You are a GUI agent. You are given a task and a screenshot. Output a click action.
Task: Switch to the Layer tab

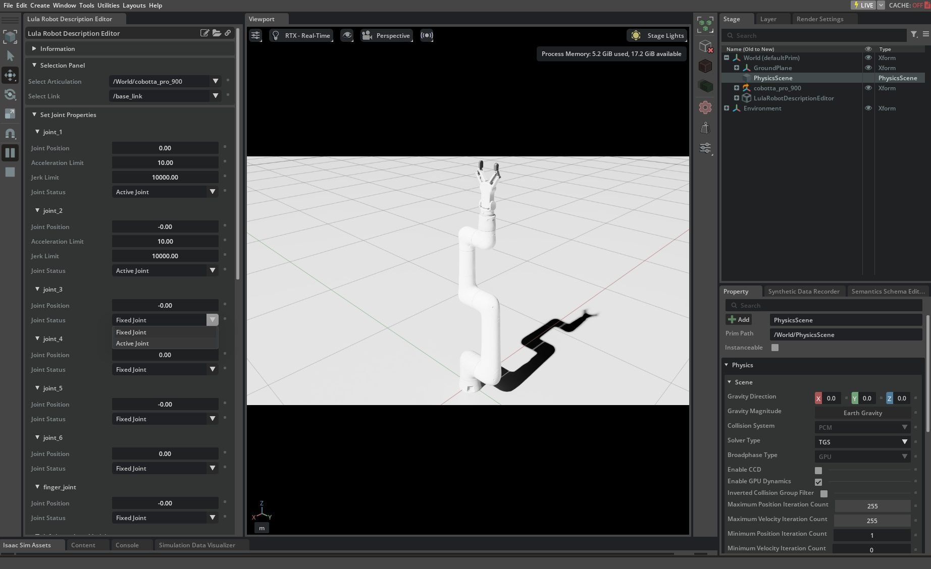pos(770,19)
